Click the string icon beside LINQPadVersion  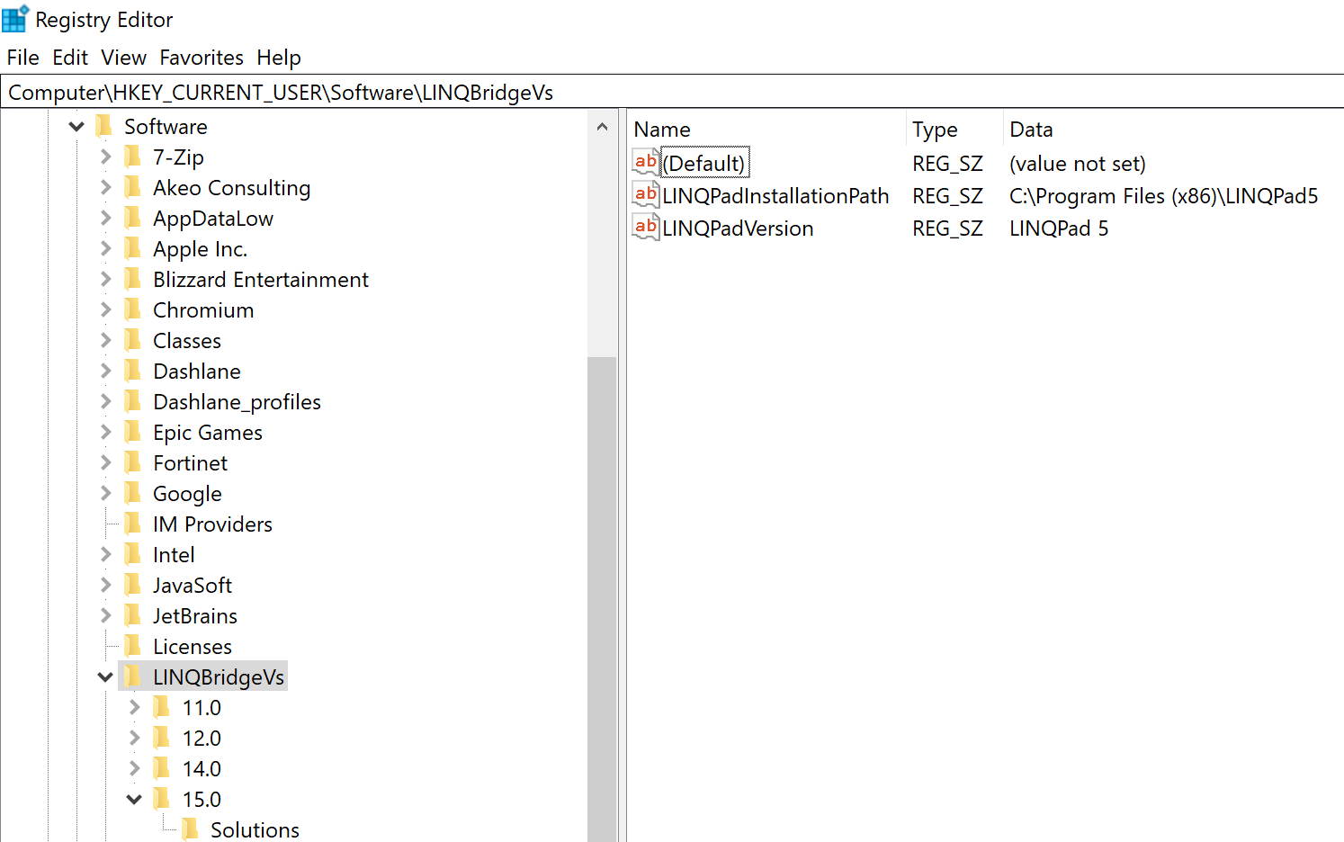coord(646,228)
